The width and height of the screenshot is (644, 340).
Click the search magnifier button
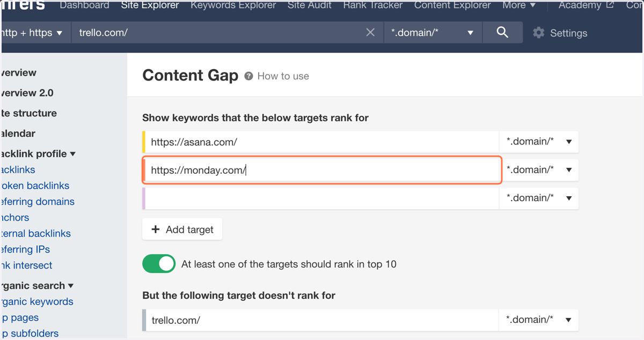(x=502, y=33)
